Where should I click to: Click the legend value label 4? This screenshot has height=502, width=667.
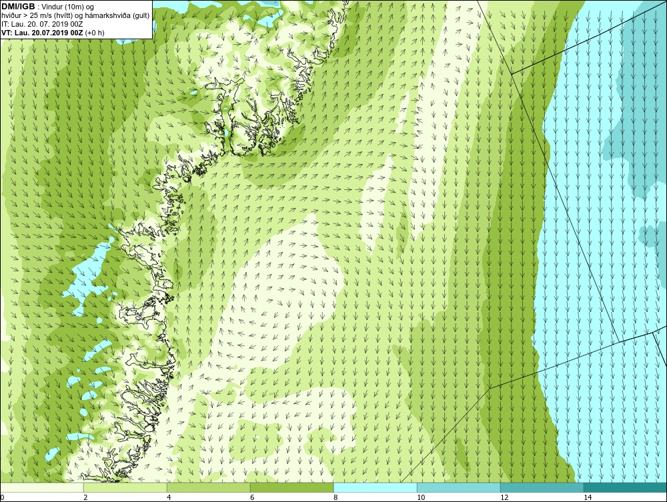[x=169, y=497]
